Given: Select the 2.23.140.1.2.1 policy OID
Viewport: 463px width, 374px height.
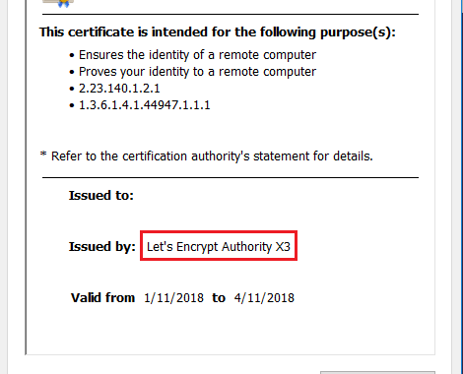Looking at the screenshot, I should click(x=119, y=89).
